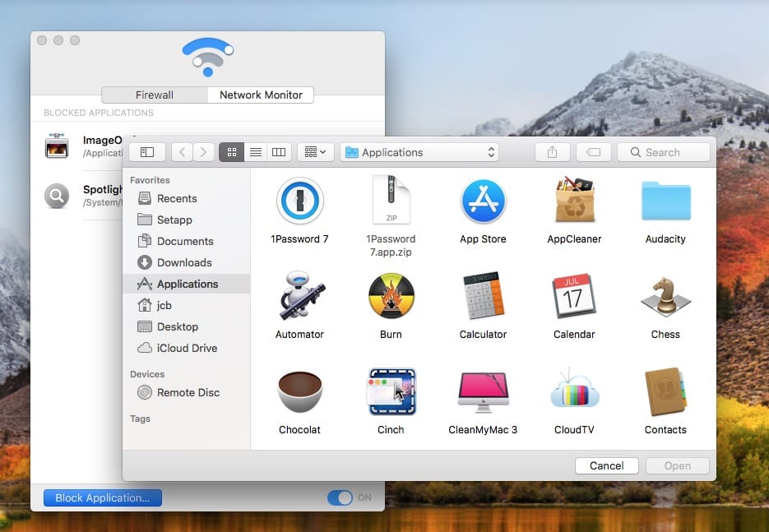Open the Setapp sidebar folder
Image resolution: width=769 pixels, height=532 pixels.
(x=187, y=220)
